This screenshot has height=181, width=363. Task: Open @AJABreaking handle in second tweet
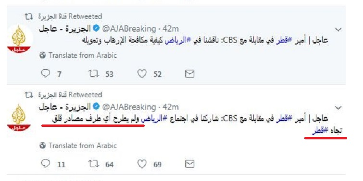(x=129, y=107)
